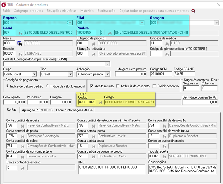
Task: Click the ANP Código binoculars lookup icon
Action: click(101, 102)
